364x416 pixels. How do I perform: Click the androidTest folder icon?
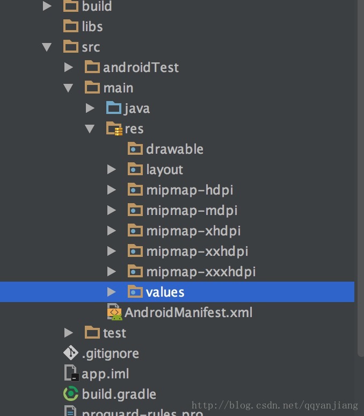click(x=92, y=67)
